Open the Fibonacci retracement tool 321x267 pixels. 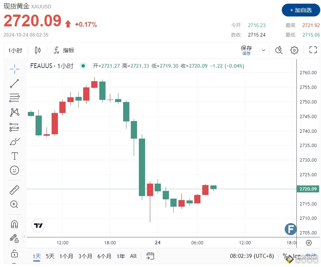(x=14, y=98)
